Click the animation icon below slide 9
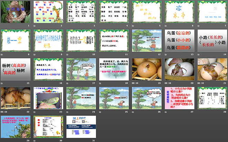 tap(35, 54)
